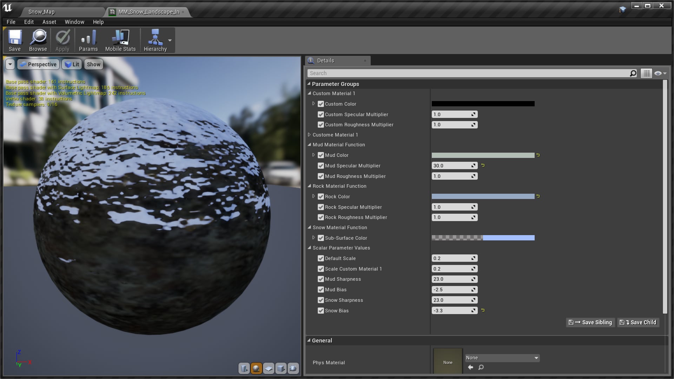Use selected asset arrow for Phys Material

point(470,367)
